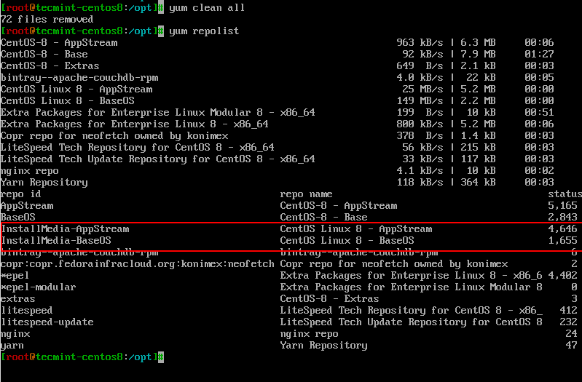Select the "412" status count

tap(569, 310)
